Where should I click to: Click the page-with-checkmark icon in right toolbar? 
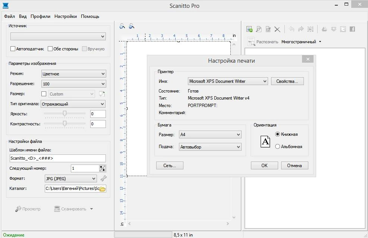(x=268, y=29)
